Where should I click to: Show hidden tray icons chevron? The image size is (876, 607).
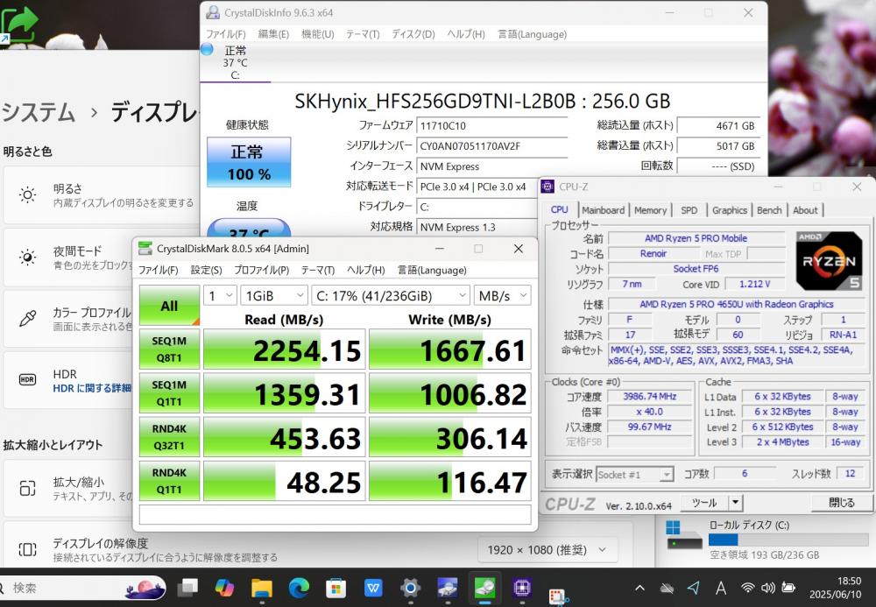(x=639, y=588)
